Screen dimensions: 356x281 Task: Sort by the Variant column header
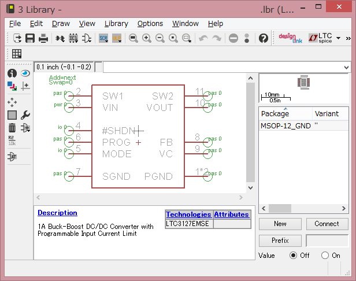331,113
